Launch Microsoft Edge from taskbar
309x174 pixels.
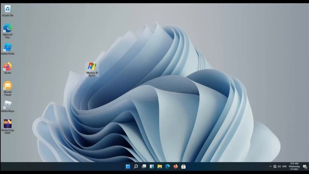(x=168, y=166)
